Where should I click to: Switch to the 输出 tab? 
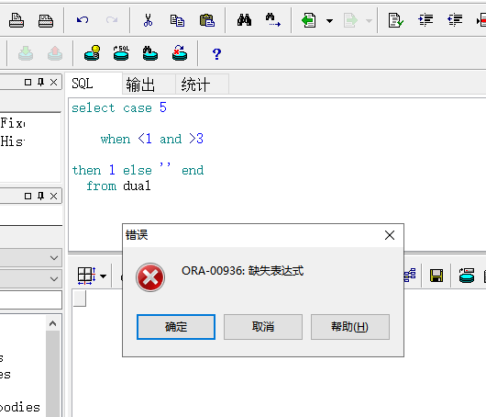pyautogui.click(x=149, y=85)
